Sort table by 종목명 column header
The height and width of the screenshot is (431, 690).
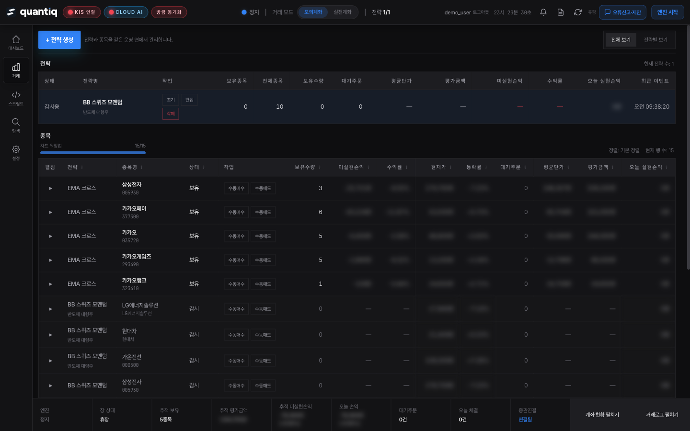(x=132, y=167)
